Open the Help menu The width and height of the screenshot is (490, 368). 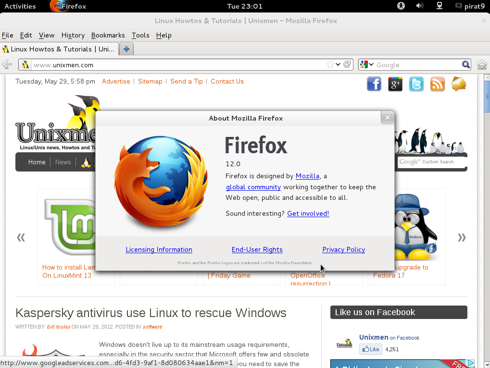click(x=164, y=35)
